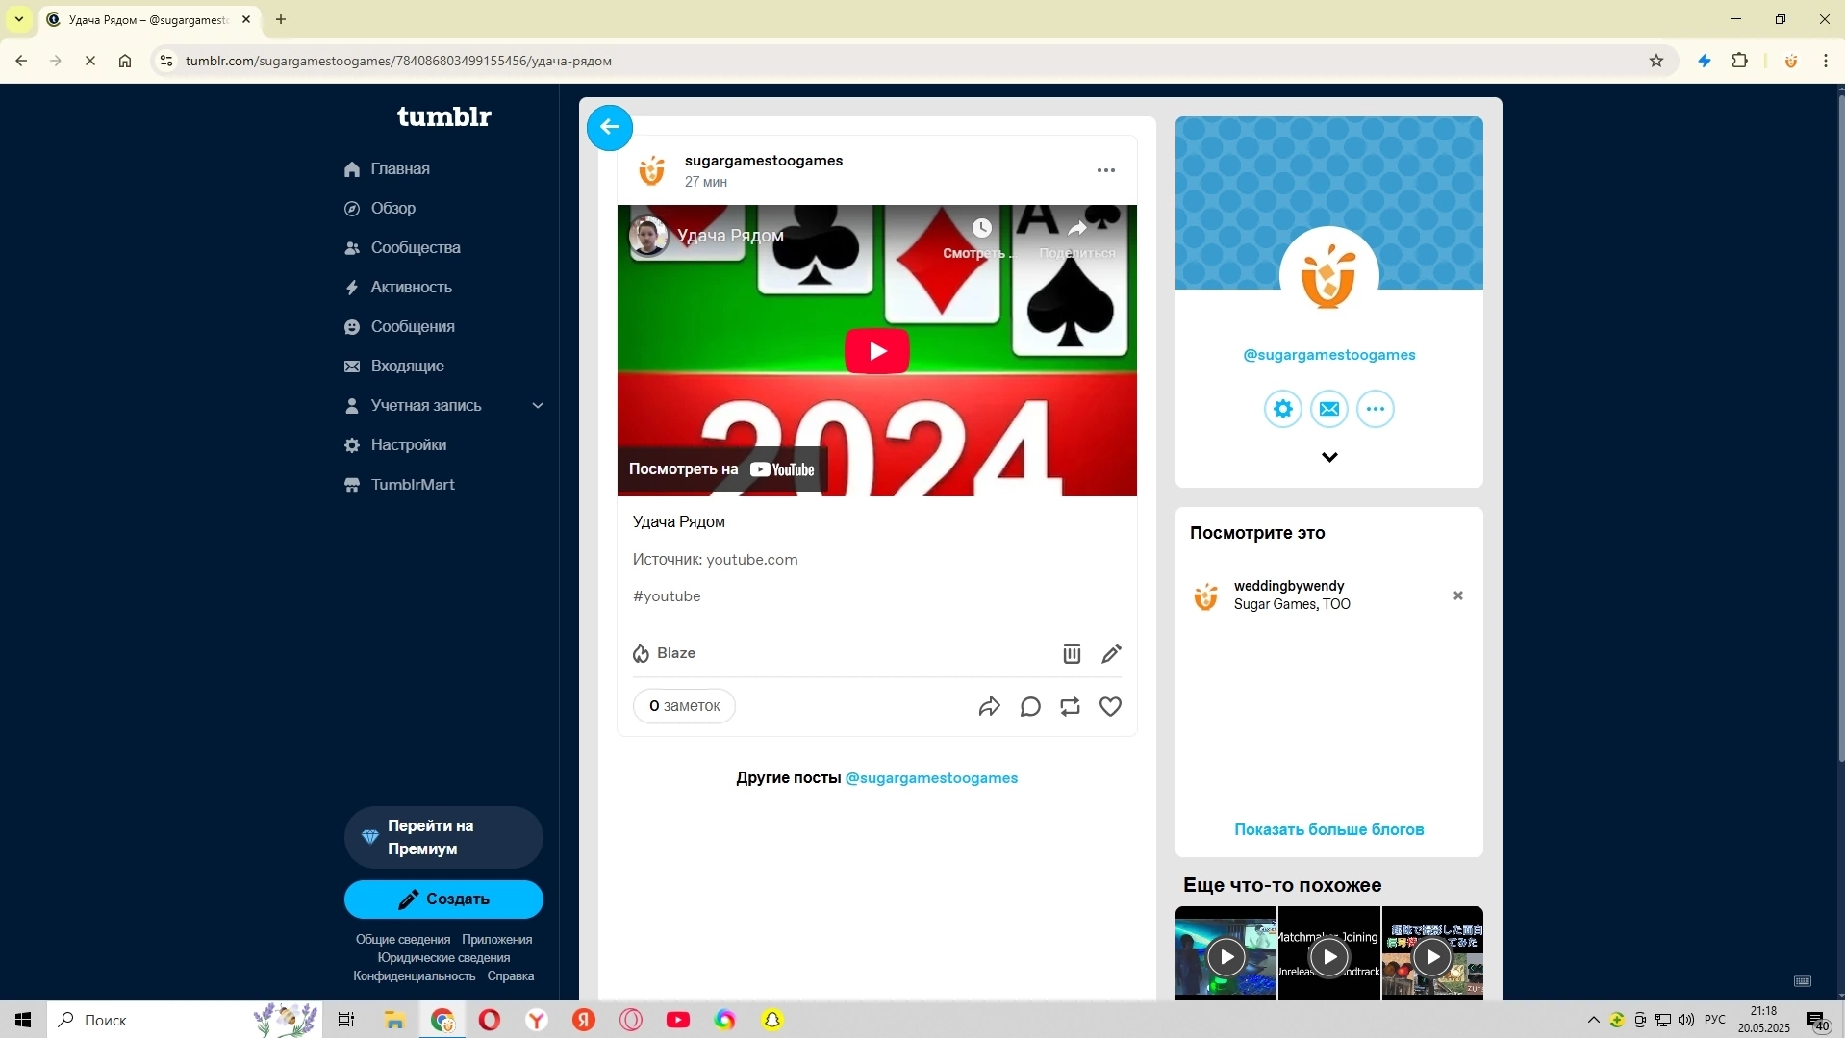1845x1038 pixels.
Task: Click the Watch later clock icon on video
Action: (x=981, y=228)
